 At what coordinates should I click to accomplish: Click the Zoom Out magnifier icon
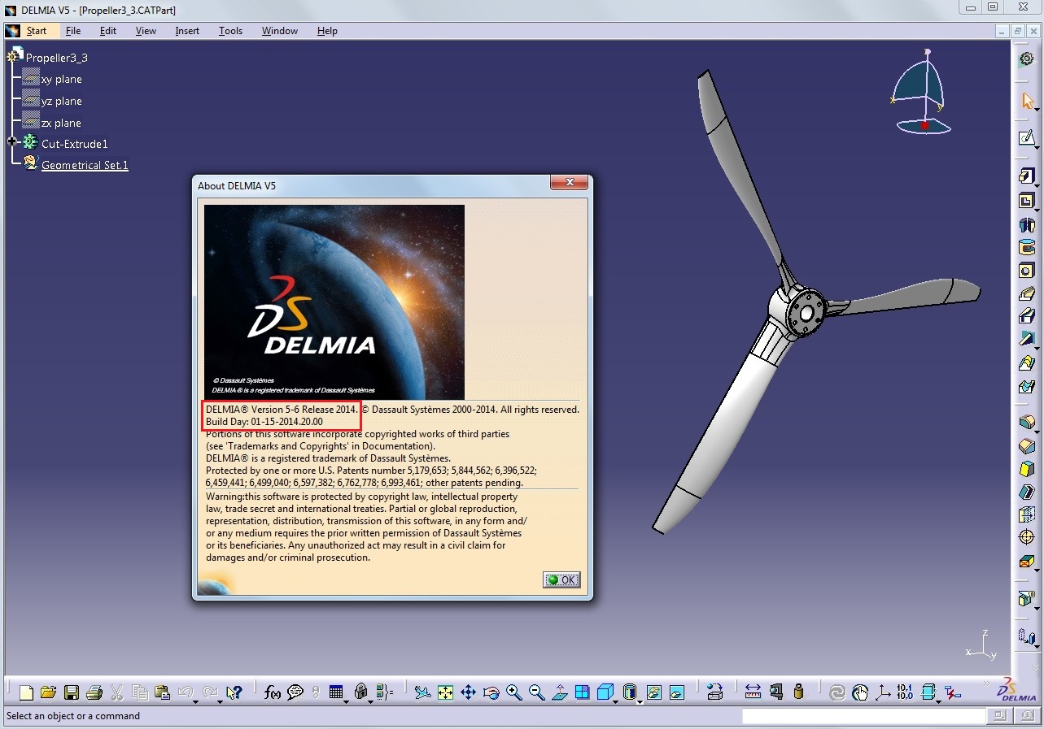[x=536, y=692]
